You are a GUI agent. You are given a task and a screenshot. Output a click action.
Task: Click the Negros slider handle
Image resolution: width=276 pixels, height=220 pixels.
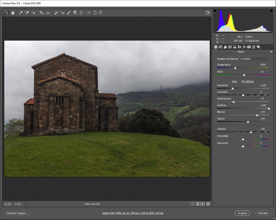(248, 122)
